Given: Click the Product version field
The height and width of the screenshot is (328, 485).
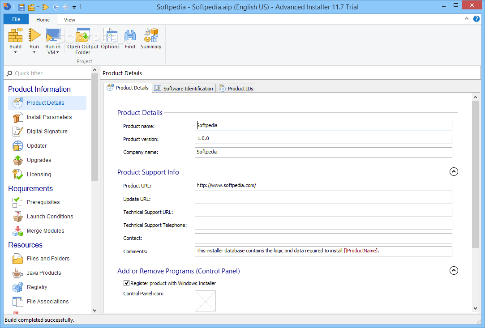Looking at the screenshot, I should click(323, 139).
